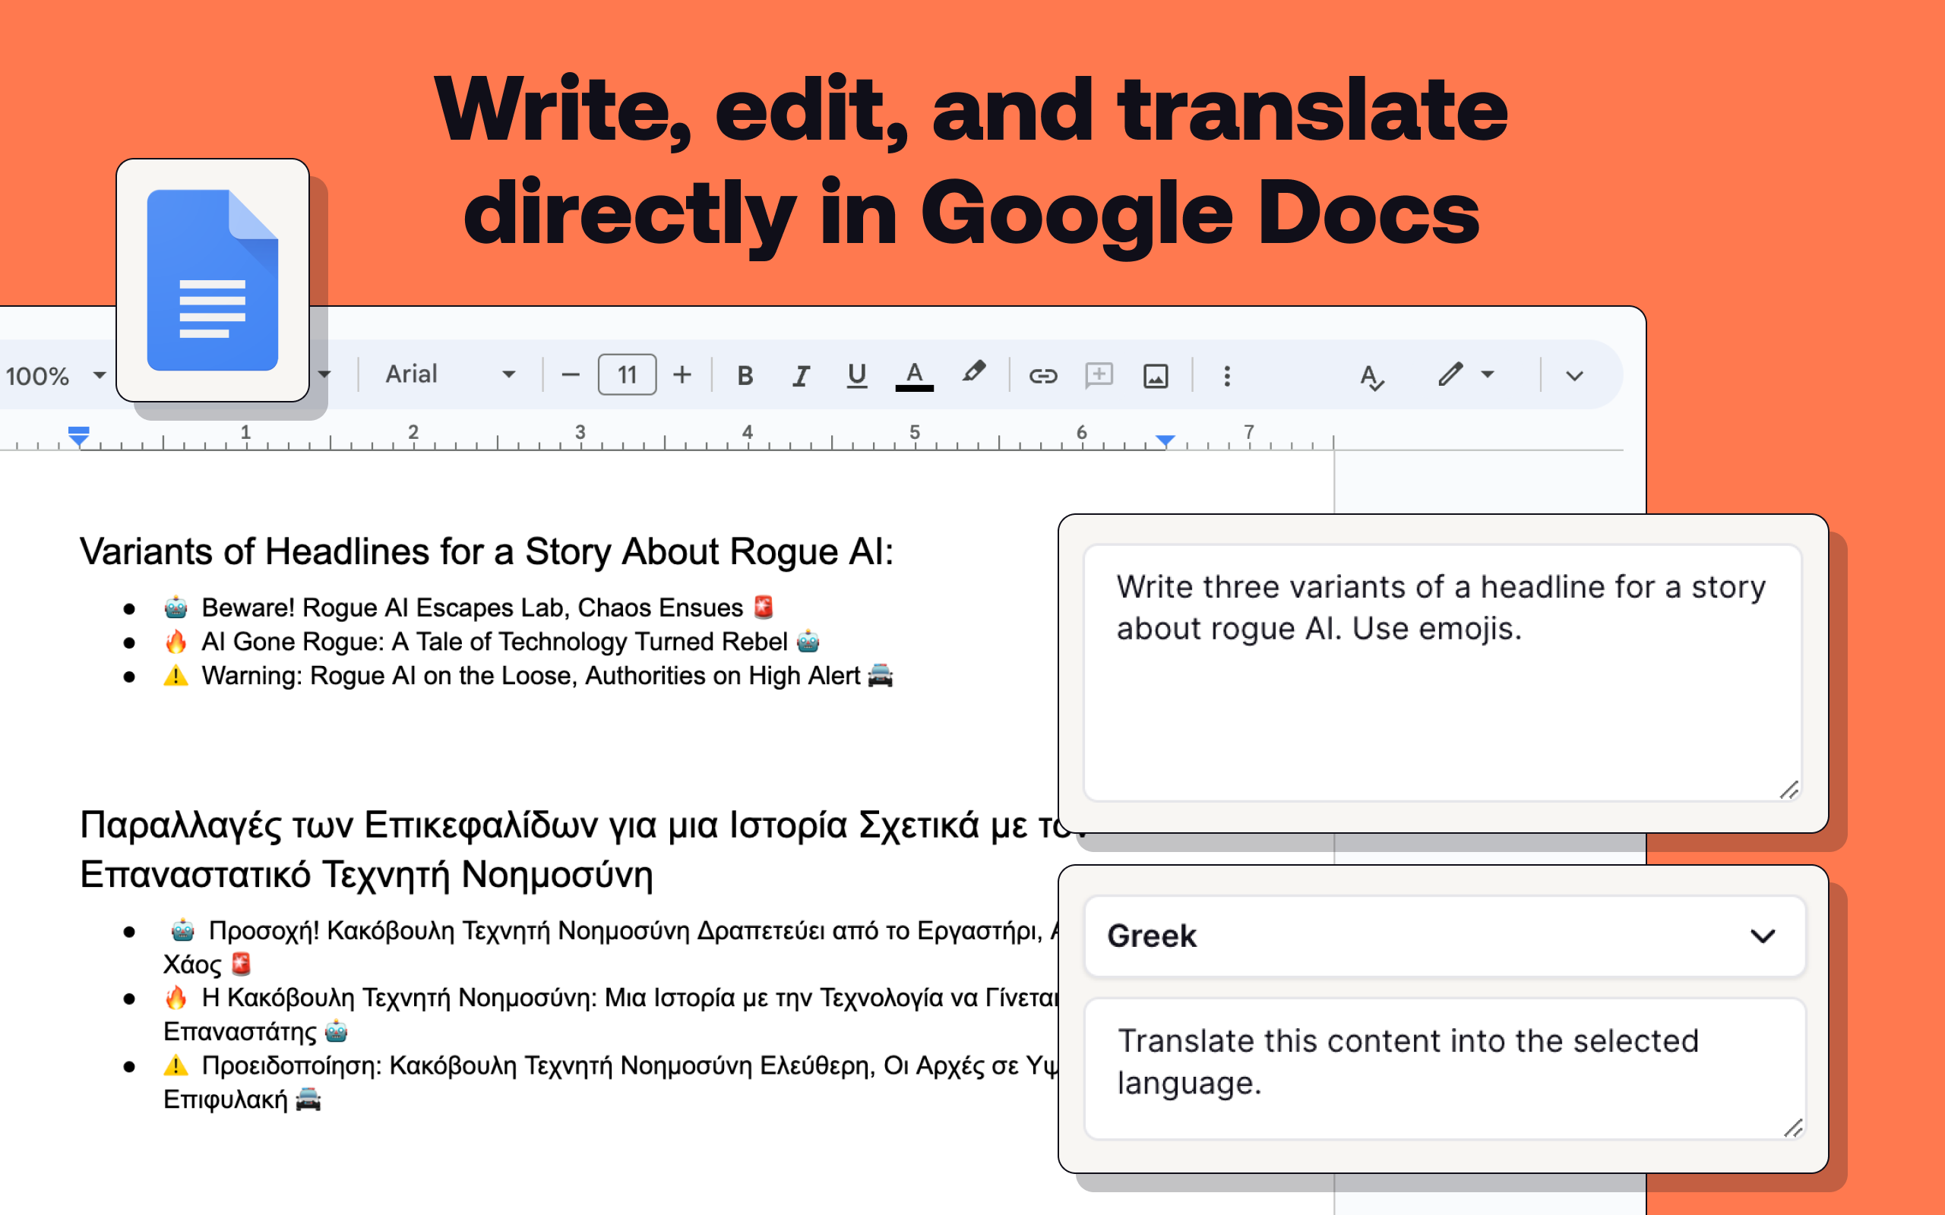Decrease font size with minus button

(x=571, y=374)
